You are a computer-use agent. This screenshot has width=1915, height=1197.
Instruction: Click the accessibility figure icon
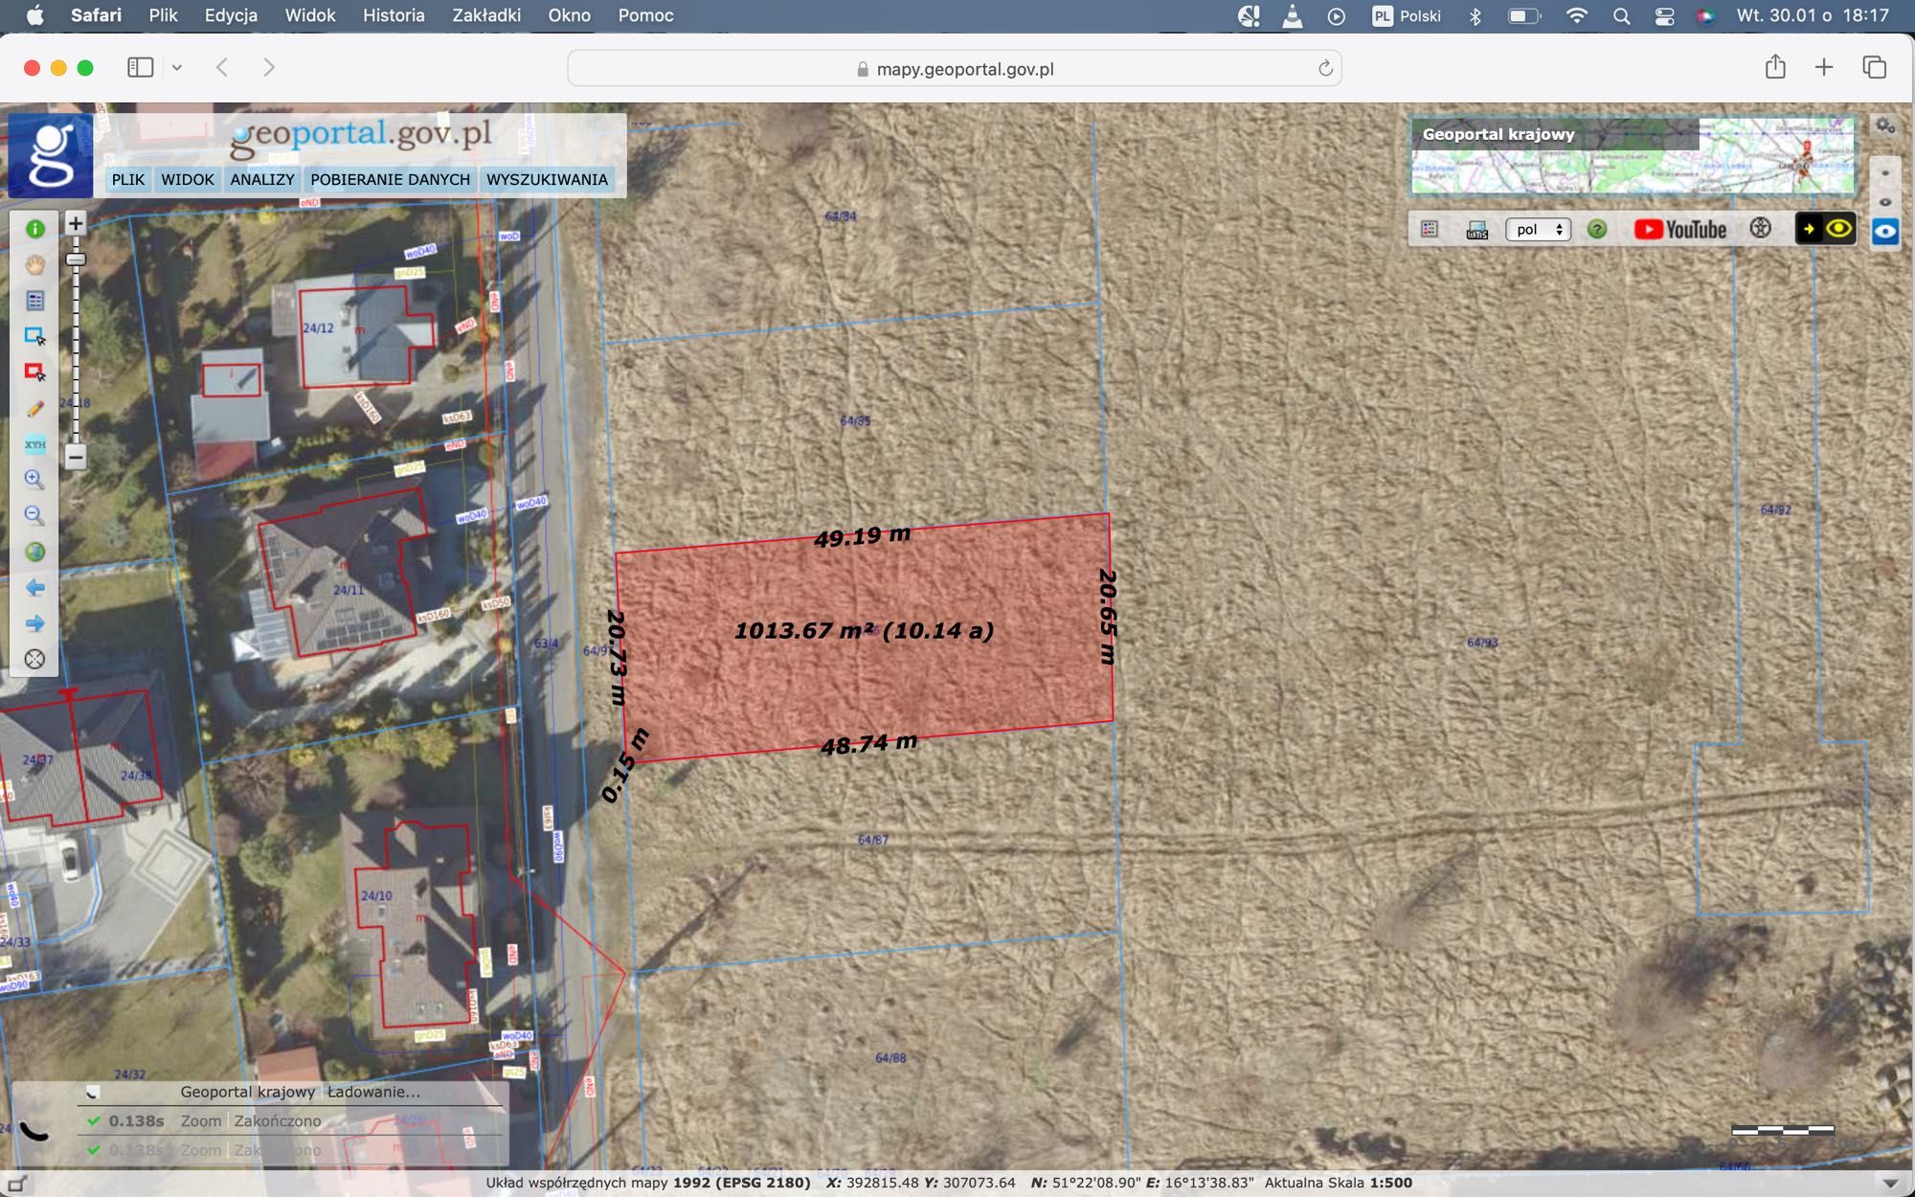(1760, 229)
